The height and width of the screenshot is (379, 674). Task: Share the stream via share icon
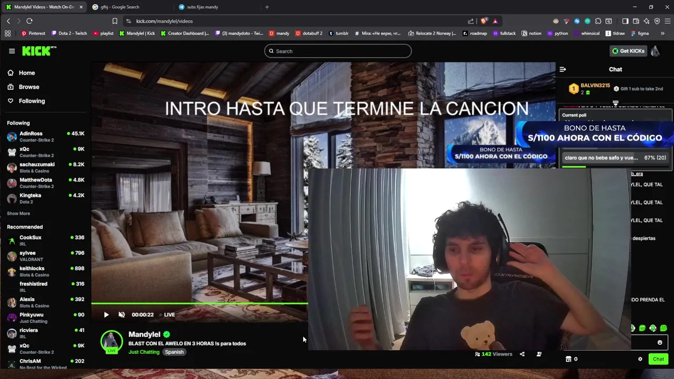[x=522, y=354]
